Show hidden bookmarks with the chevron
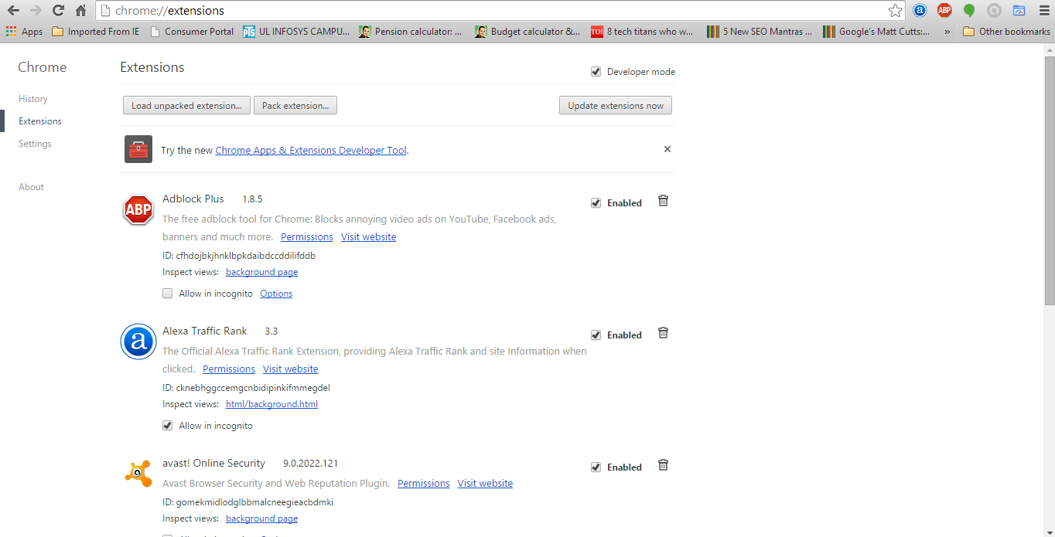The height and width of the screenshot is (537, 1055). tap(947, 32)
